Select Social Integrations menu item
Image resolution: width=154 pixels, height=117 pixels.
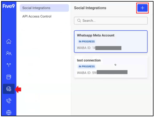click(44, 8)
